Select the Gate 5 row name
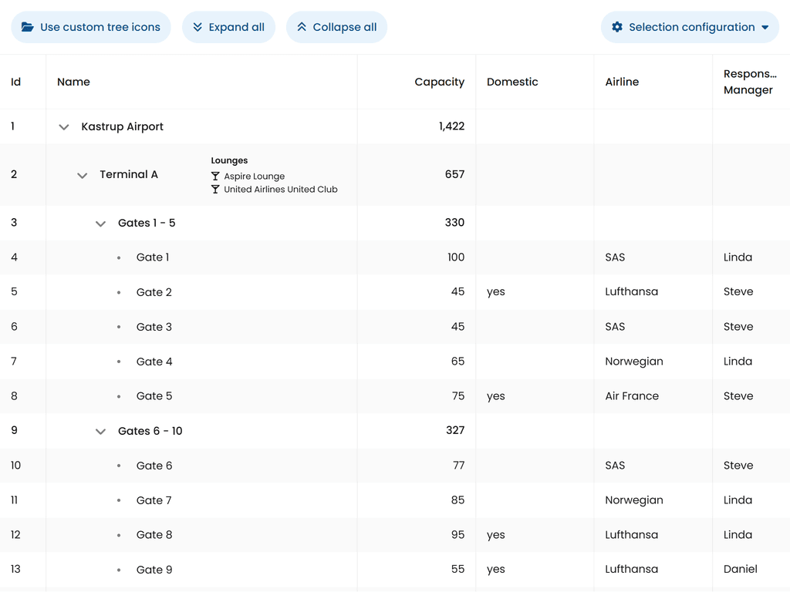Viewport: 790px width, 592px height. (154, 396)
